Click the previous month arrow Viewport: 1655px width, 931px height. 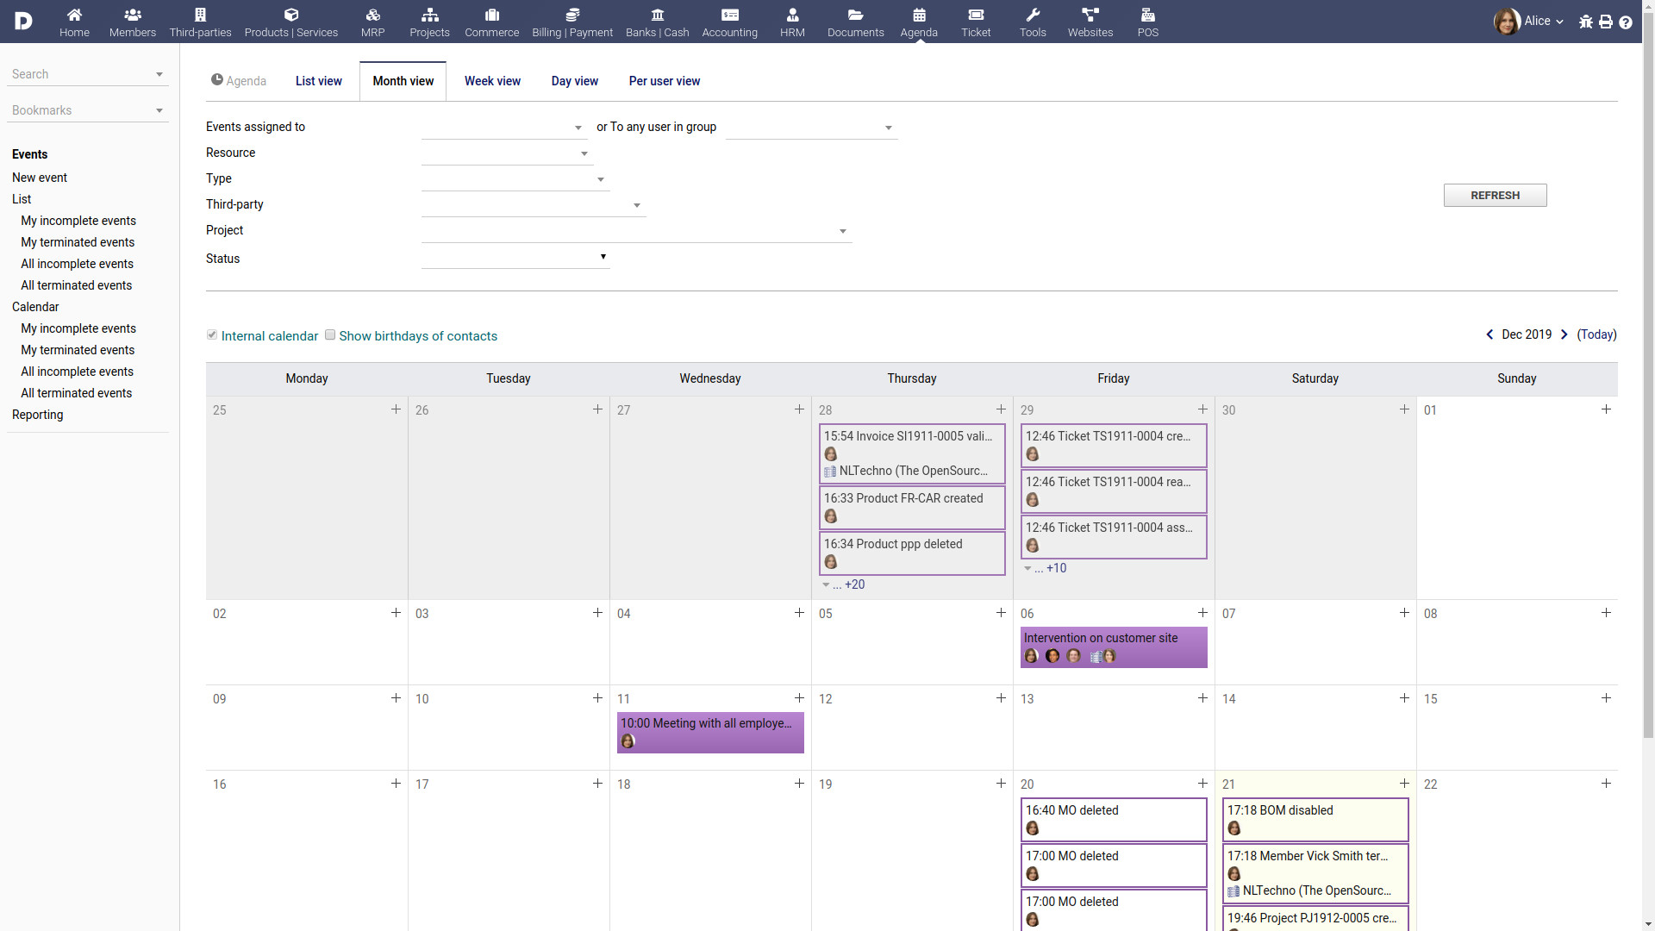1490,334
